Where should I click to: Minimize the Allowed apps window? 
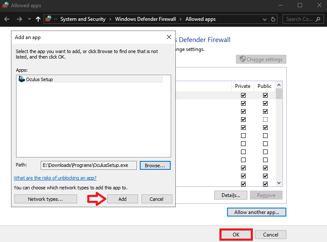(x=281, y=5)
